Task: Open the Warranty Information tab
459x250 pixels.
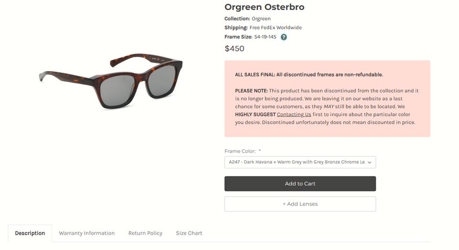Action: point(87,233)
